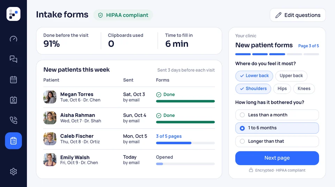Click Caleb Fischer avatar photo
The image size is (335, 187).
[50, 139]
